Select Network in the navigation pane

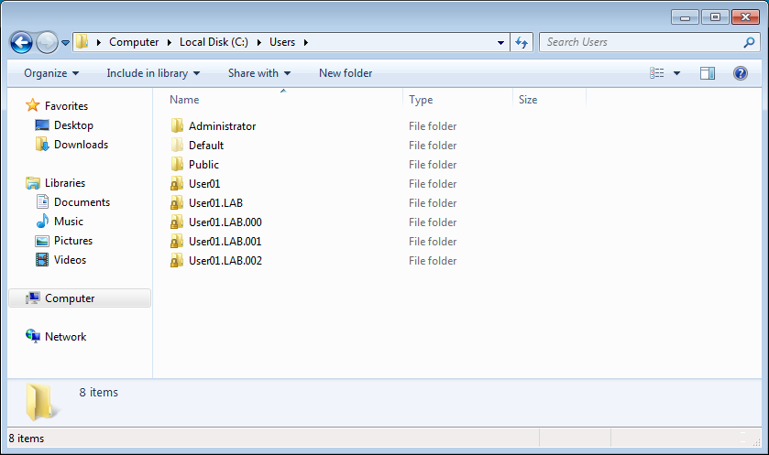(65, 337)
